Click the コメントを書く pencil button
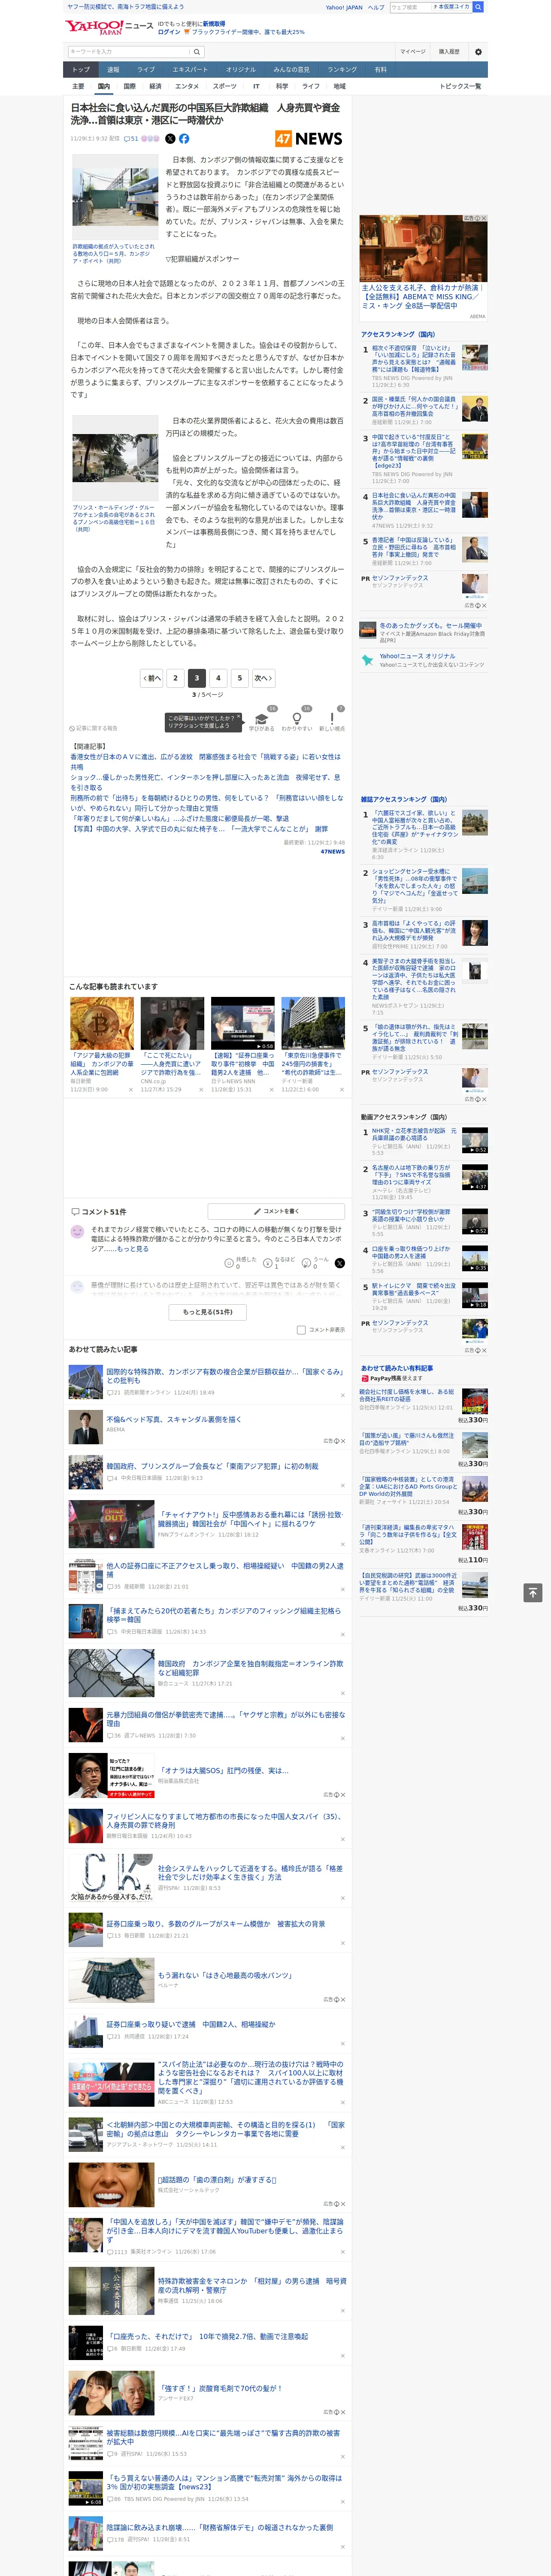Screen dimensions: 551x2576 point(276,1211)
